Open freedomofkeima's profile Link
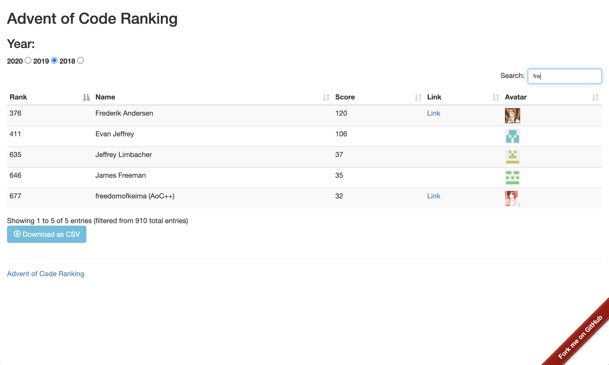609x365 pixels. point(434,196)
